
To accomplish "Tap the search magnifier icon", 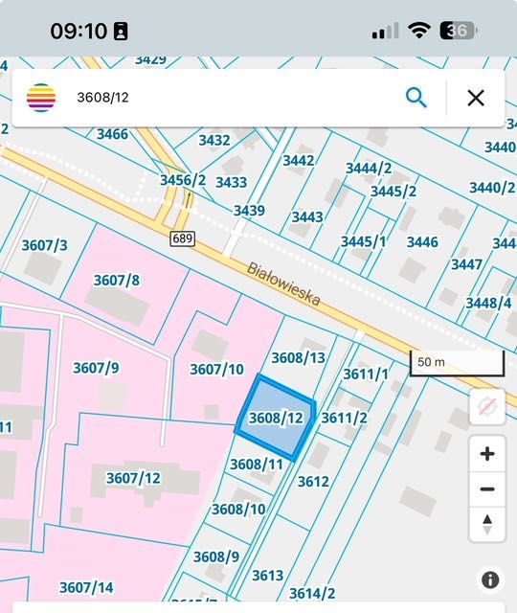I will (416, 98).
